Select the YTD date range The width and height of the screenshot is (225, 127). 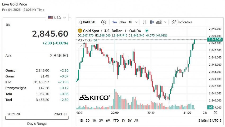[116, 121]
